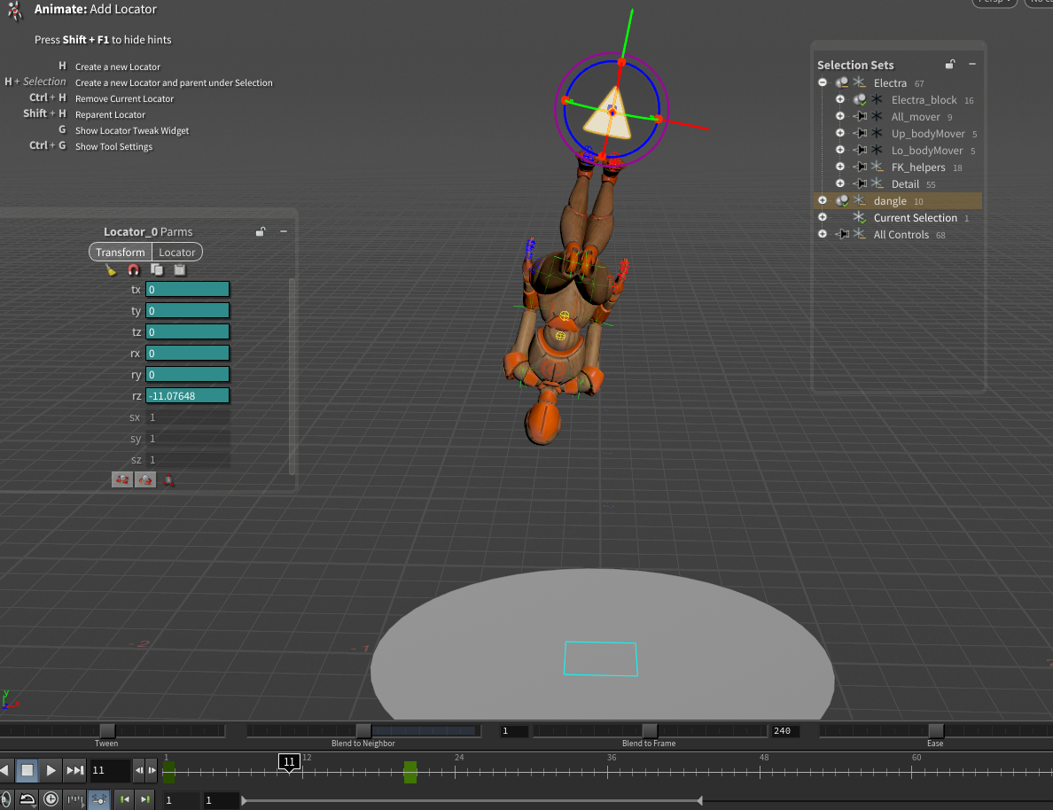Toggle the real-time clock icon

point(51,799)
